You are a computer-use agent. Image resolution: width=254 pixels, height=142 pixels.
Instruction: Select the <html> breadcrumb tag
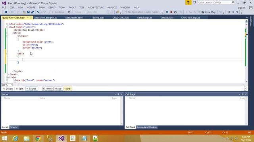click(49, 89)
